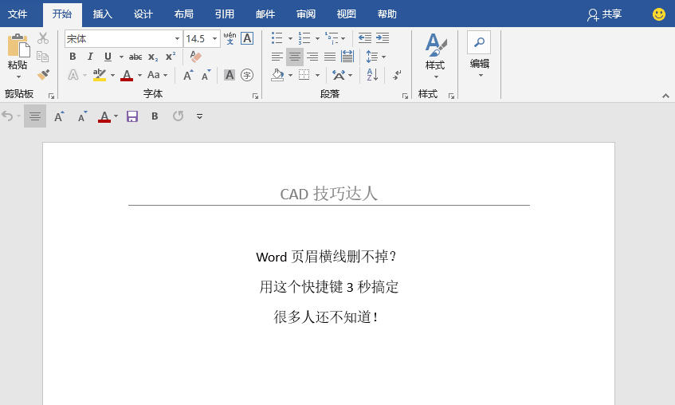This screenshot has height=405, width=675.
Task: Click the numbered list icon
Action: point(304,38)
